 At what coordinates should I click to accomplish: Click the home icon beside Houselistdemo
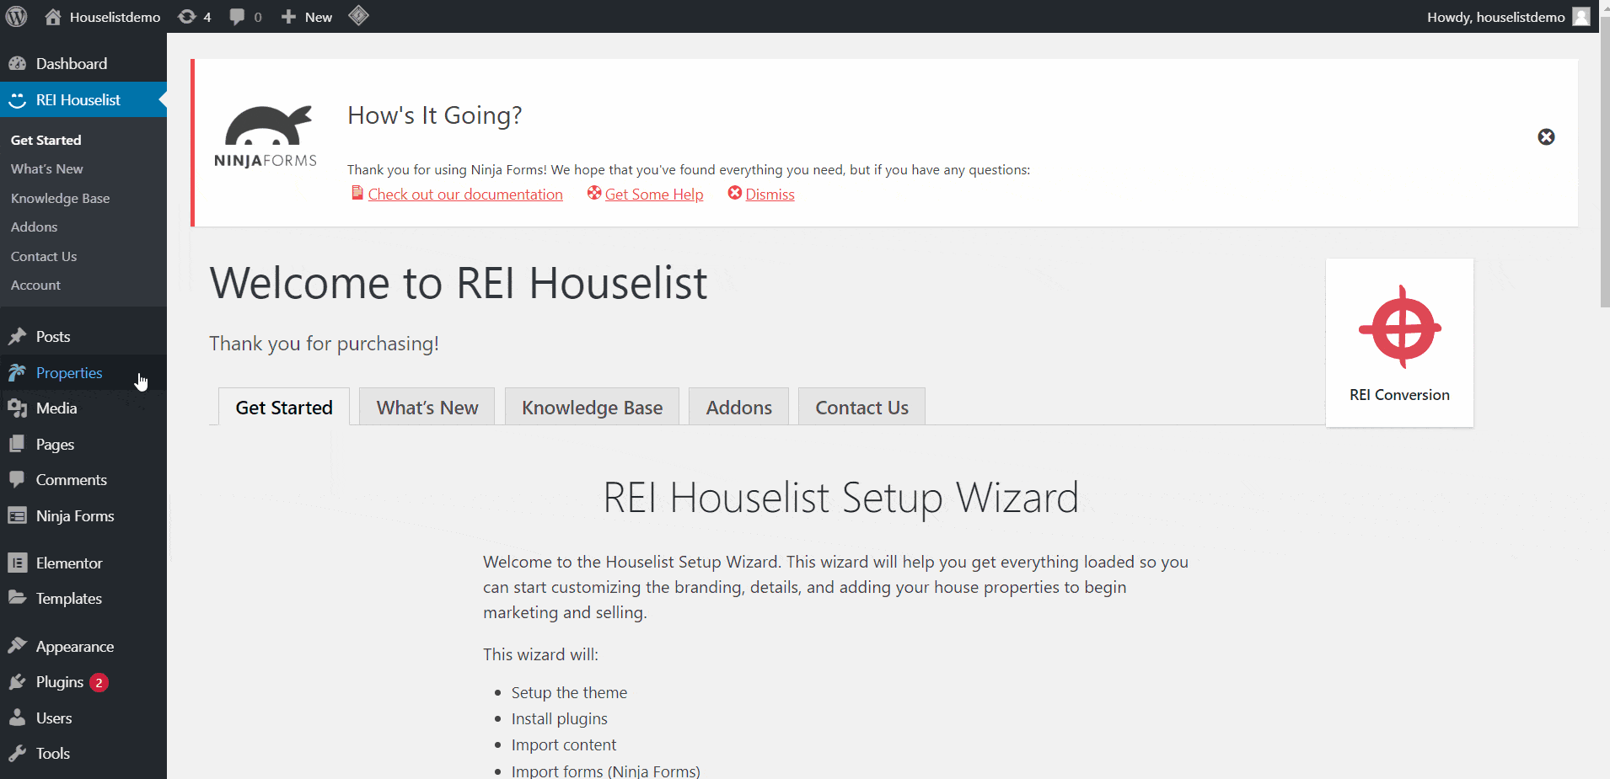coord(53,17)
